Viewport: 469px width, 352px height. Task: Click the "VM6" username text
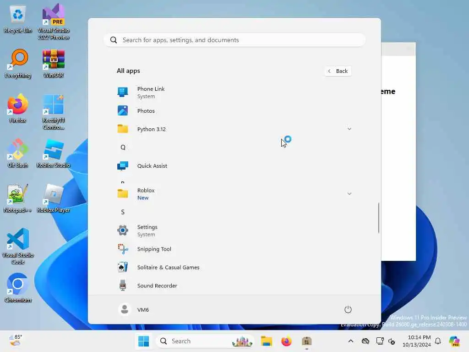pos(143,309)
